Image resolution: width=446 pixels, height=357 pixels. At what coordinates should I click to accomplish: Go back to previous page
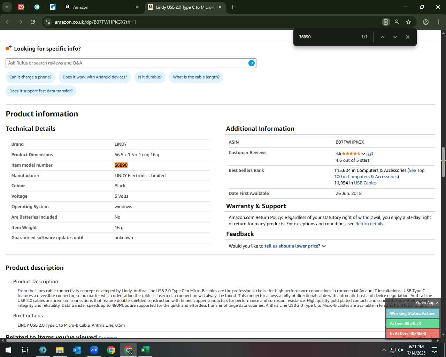coord(8,22)
